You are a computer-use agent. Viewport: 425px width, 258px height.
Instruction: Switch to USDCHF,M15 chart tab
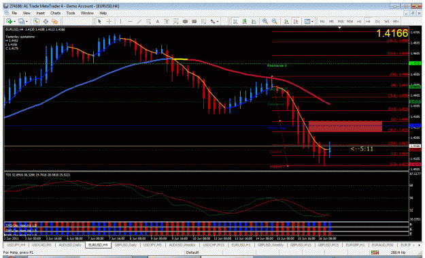pyautogui.click(x=214, y=244)
